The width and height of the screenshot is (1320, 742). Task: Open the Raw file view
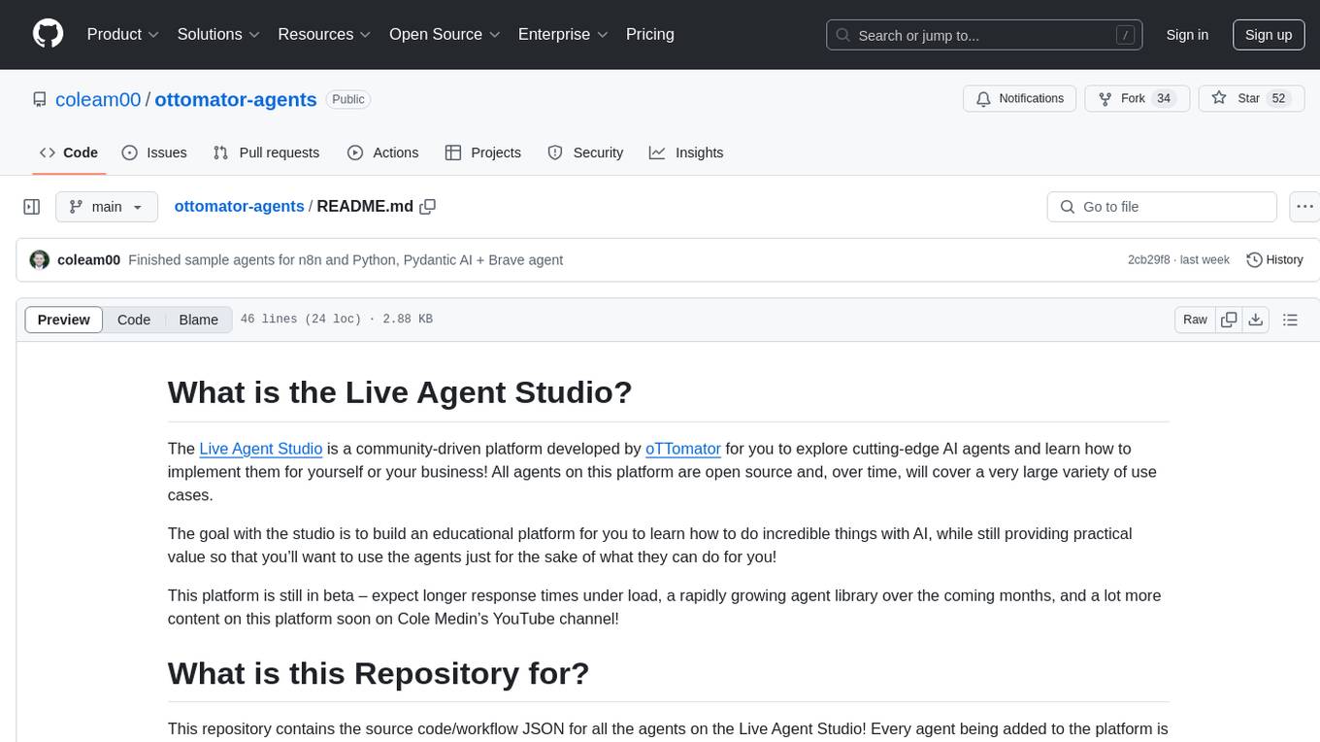(1195, 320)
